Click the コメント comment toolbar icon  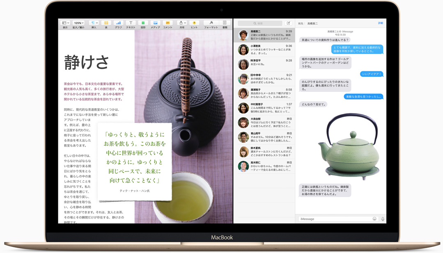168,23
